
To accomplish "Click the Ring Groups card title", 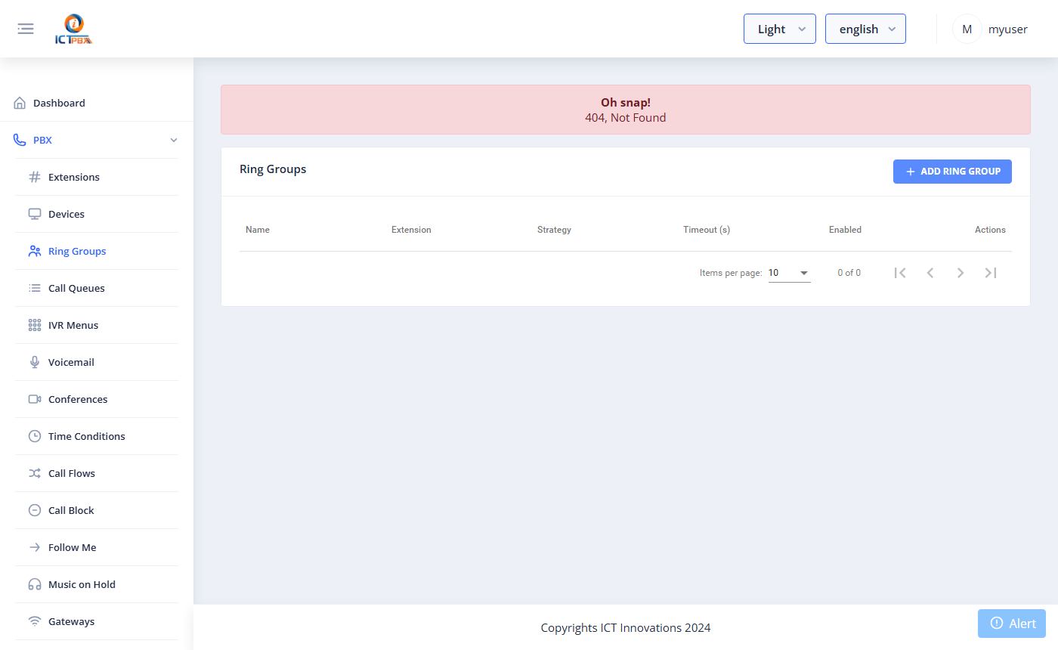I will click(273, 169).
